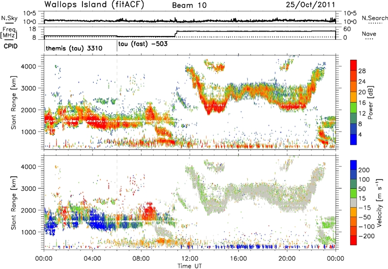
Task: Click the '4000' tick of the power plot
Action: (x=29, y=67)
